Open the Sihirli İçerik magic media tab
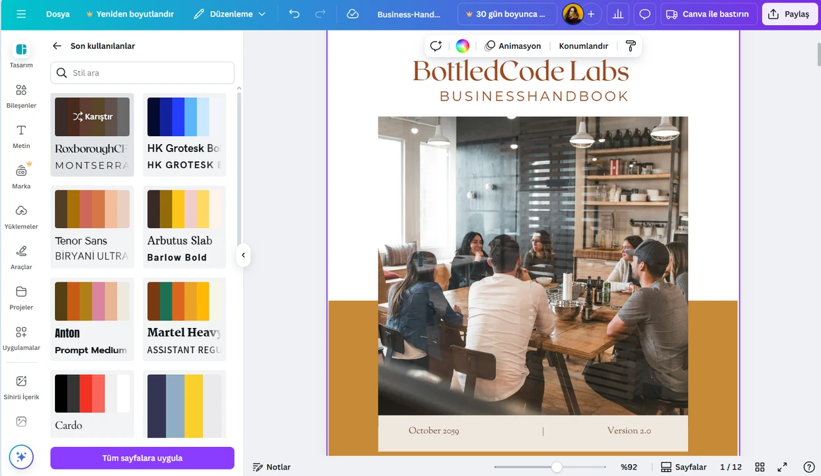This screenshot has width=821, height=476. click(21, 387)
